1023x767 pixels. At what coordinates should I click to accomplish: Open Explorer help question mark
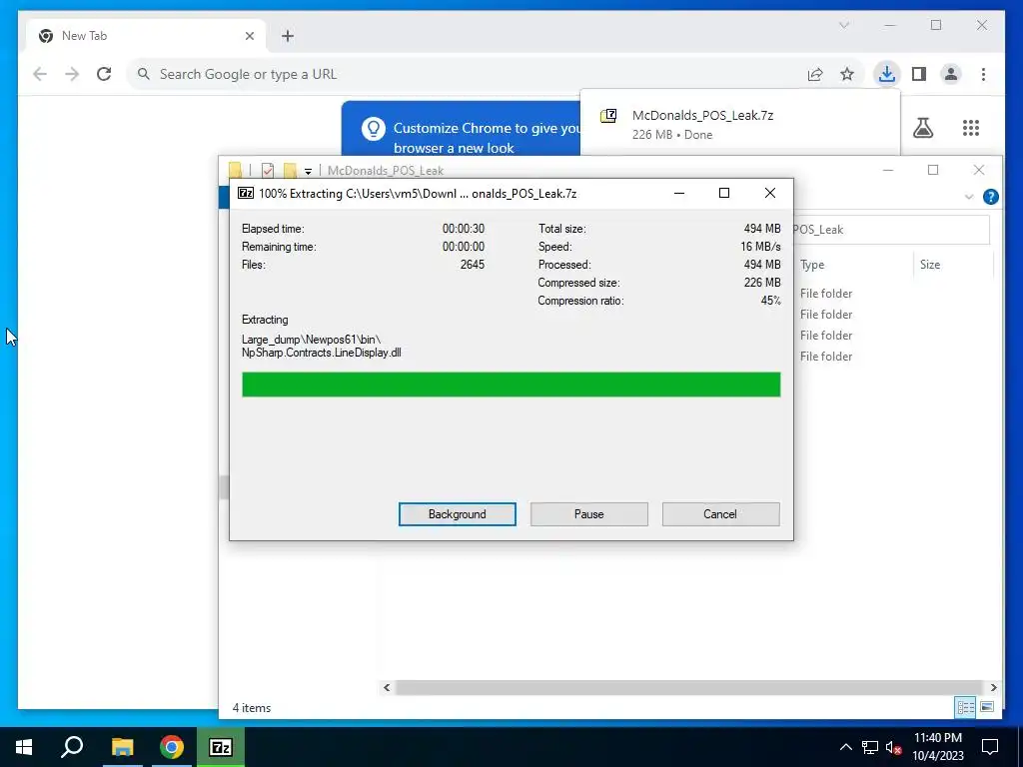(990, 197)
